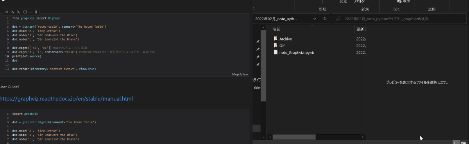Click the 開く ribbon group label

(397, 9)
